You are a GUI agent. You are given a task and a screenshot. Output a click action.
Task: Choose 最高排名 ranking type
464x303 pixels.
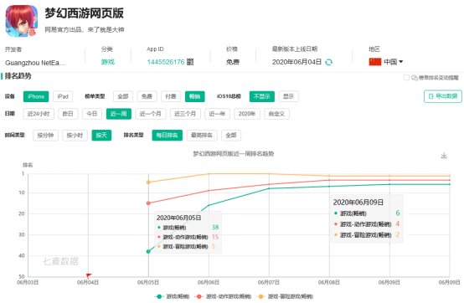[x=202, y=136]
